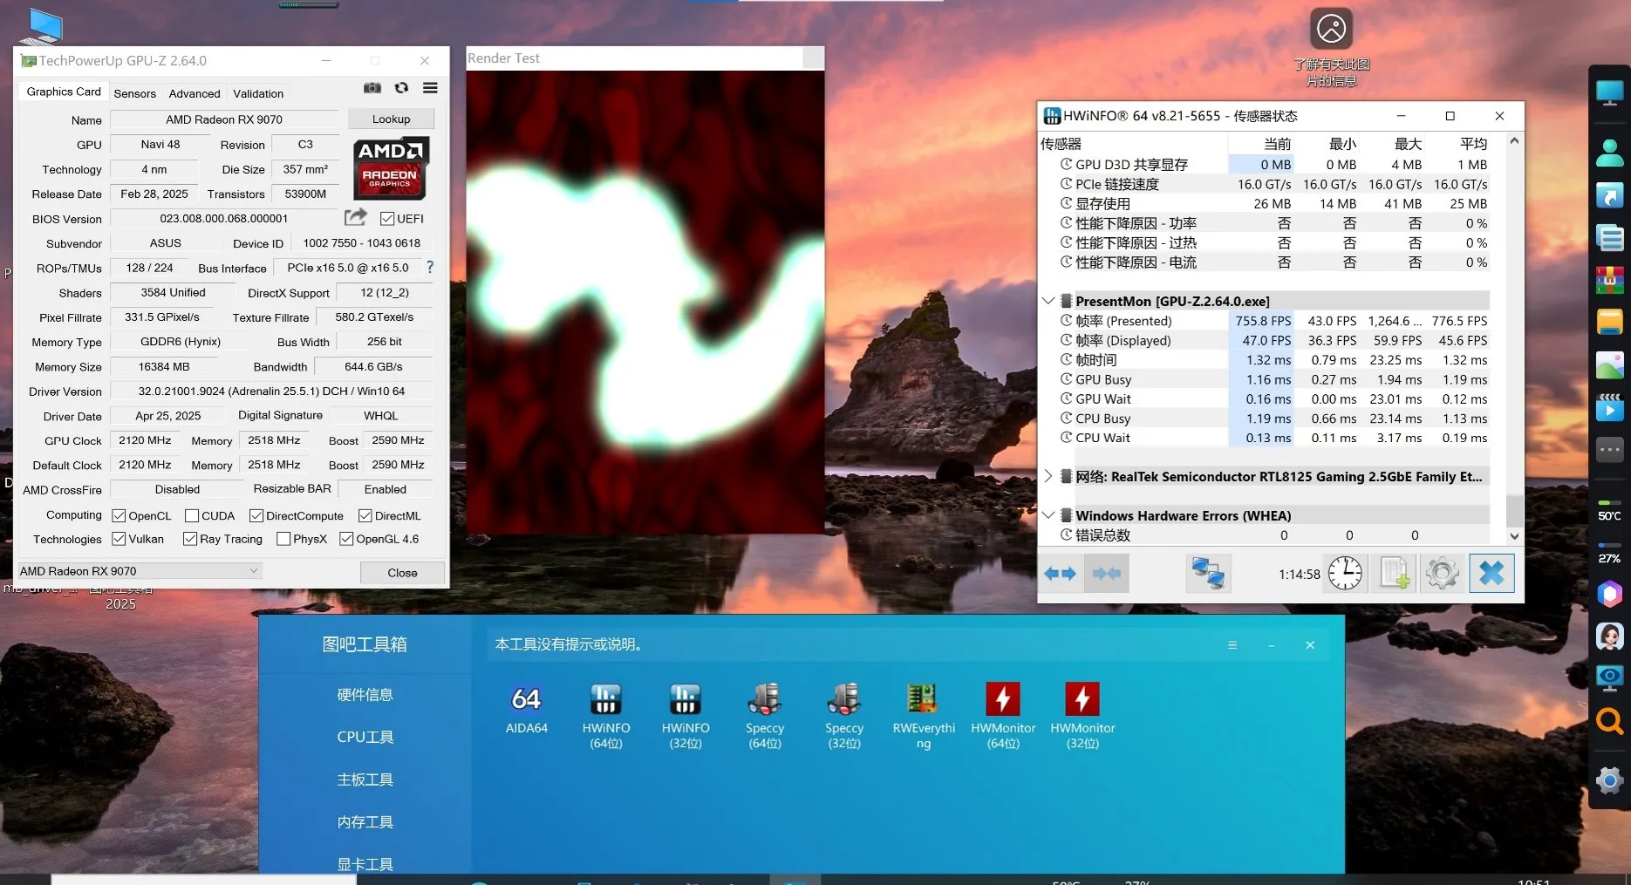The height and width of the screenshot is (885, 1631).
Task: Click the GPU-Z screenshot camera icon
Action: tap(372, 88)
